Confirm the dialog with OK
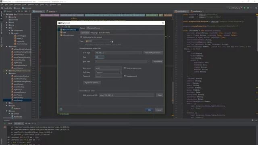 pyautogui.click(x=149, y=110)
